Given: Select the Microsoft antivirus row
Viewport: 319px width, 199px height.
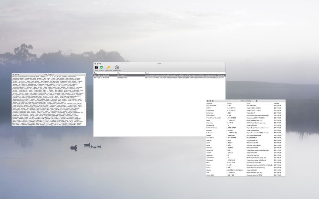Looking at the screenshot, I should [x=246, y=160].
